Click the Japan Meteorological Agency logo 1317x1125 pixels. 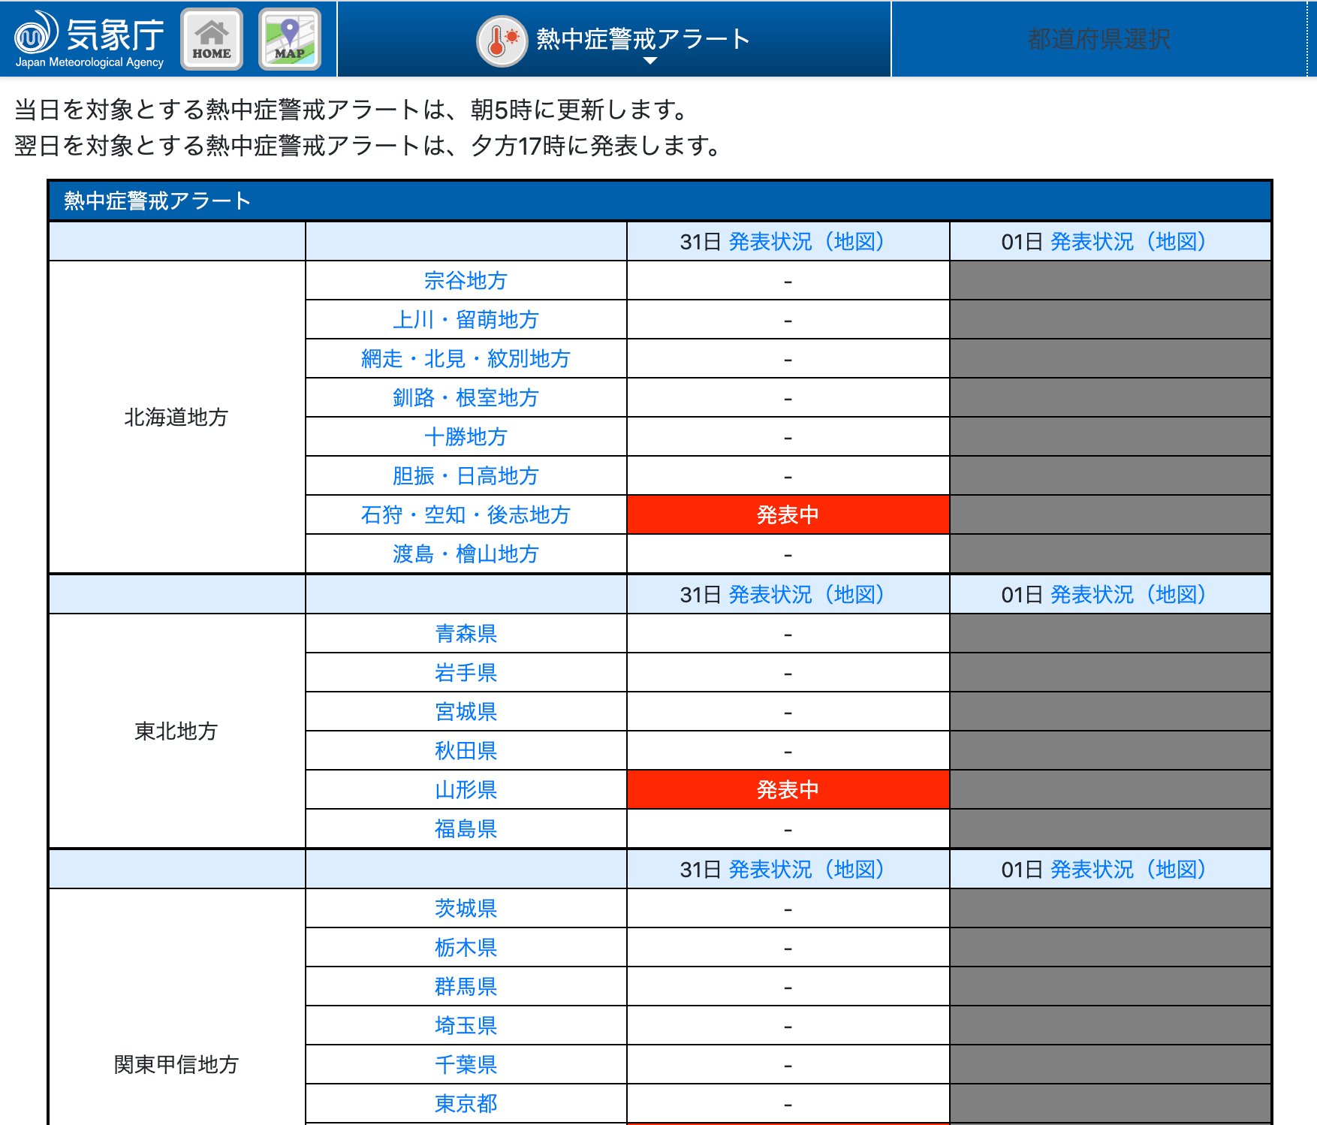[x=89, y=39]
